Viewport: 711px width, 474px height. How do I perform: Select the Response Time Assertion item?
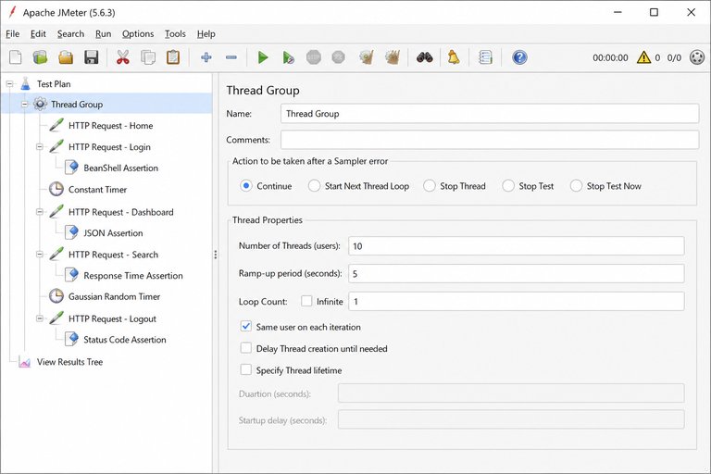pyautogui.click(x=133, y=276)
